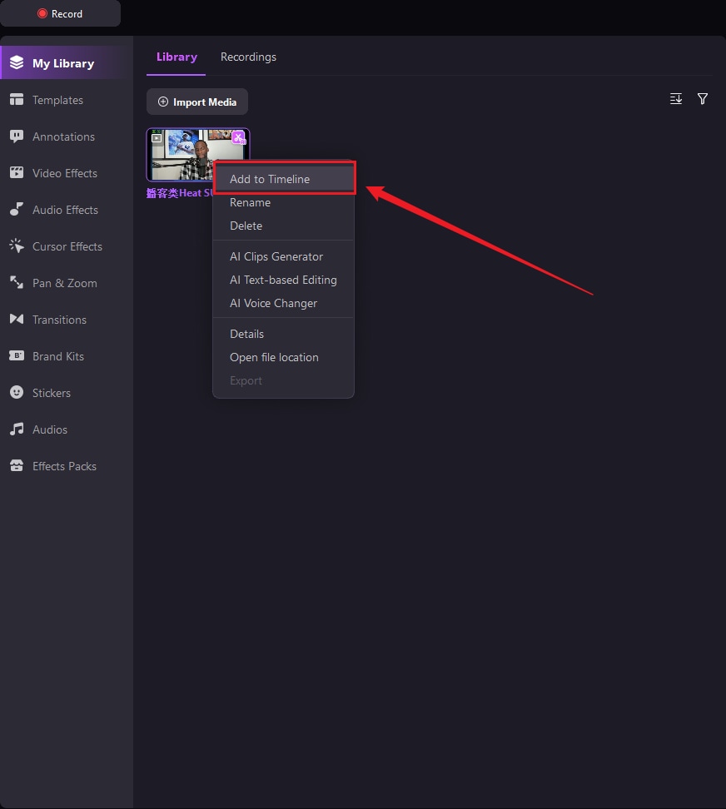726x809 pixels.
Task: Click the Effects Packs store icon
Action: [x=17, y=465]
